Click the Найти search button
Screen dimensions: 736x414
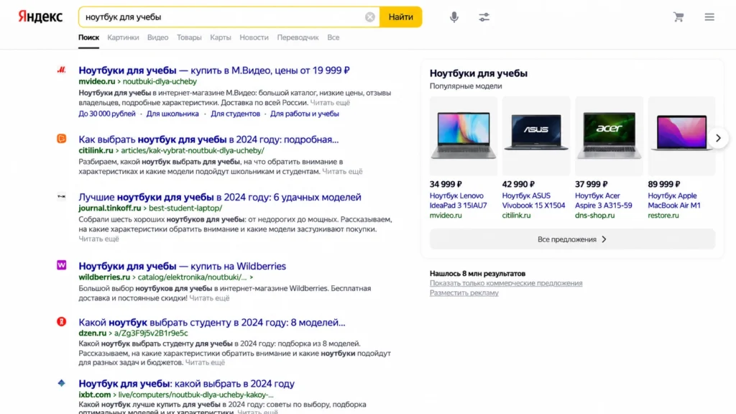click(400, 17)
